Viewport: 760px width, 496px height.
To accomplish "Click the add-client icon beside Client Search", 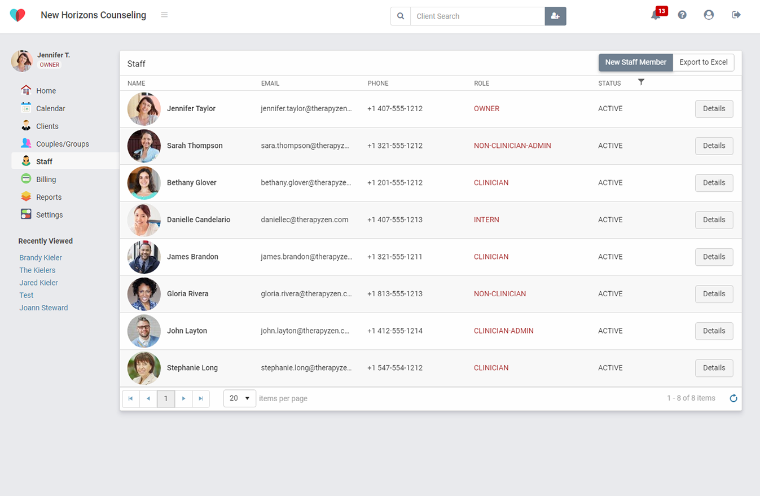I will click(555, 16).
